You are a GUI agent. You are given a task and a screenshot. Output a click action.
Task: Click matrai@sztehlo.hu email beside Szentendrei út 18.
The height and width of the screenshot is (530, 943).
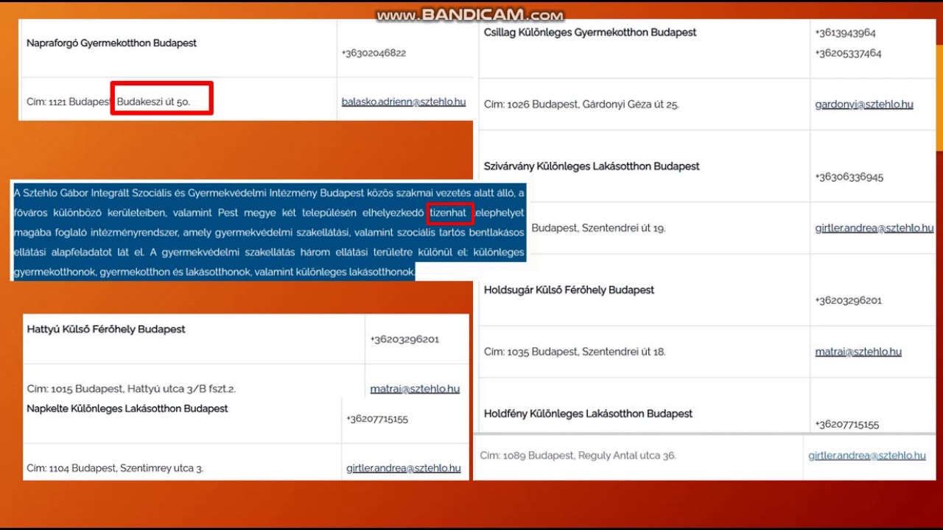[858, 352]
